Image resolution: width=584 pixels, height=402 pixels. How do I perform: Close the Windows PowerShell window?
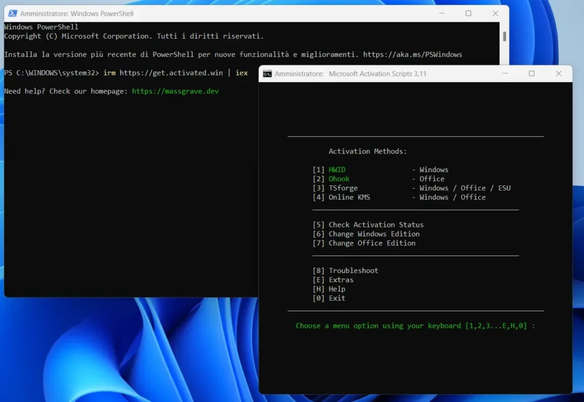pos(496,14)
